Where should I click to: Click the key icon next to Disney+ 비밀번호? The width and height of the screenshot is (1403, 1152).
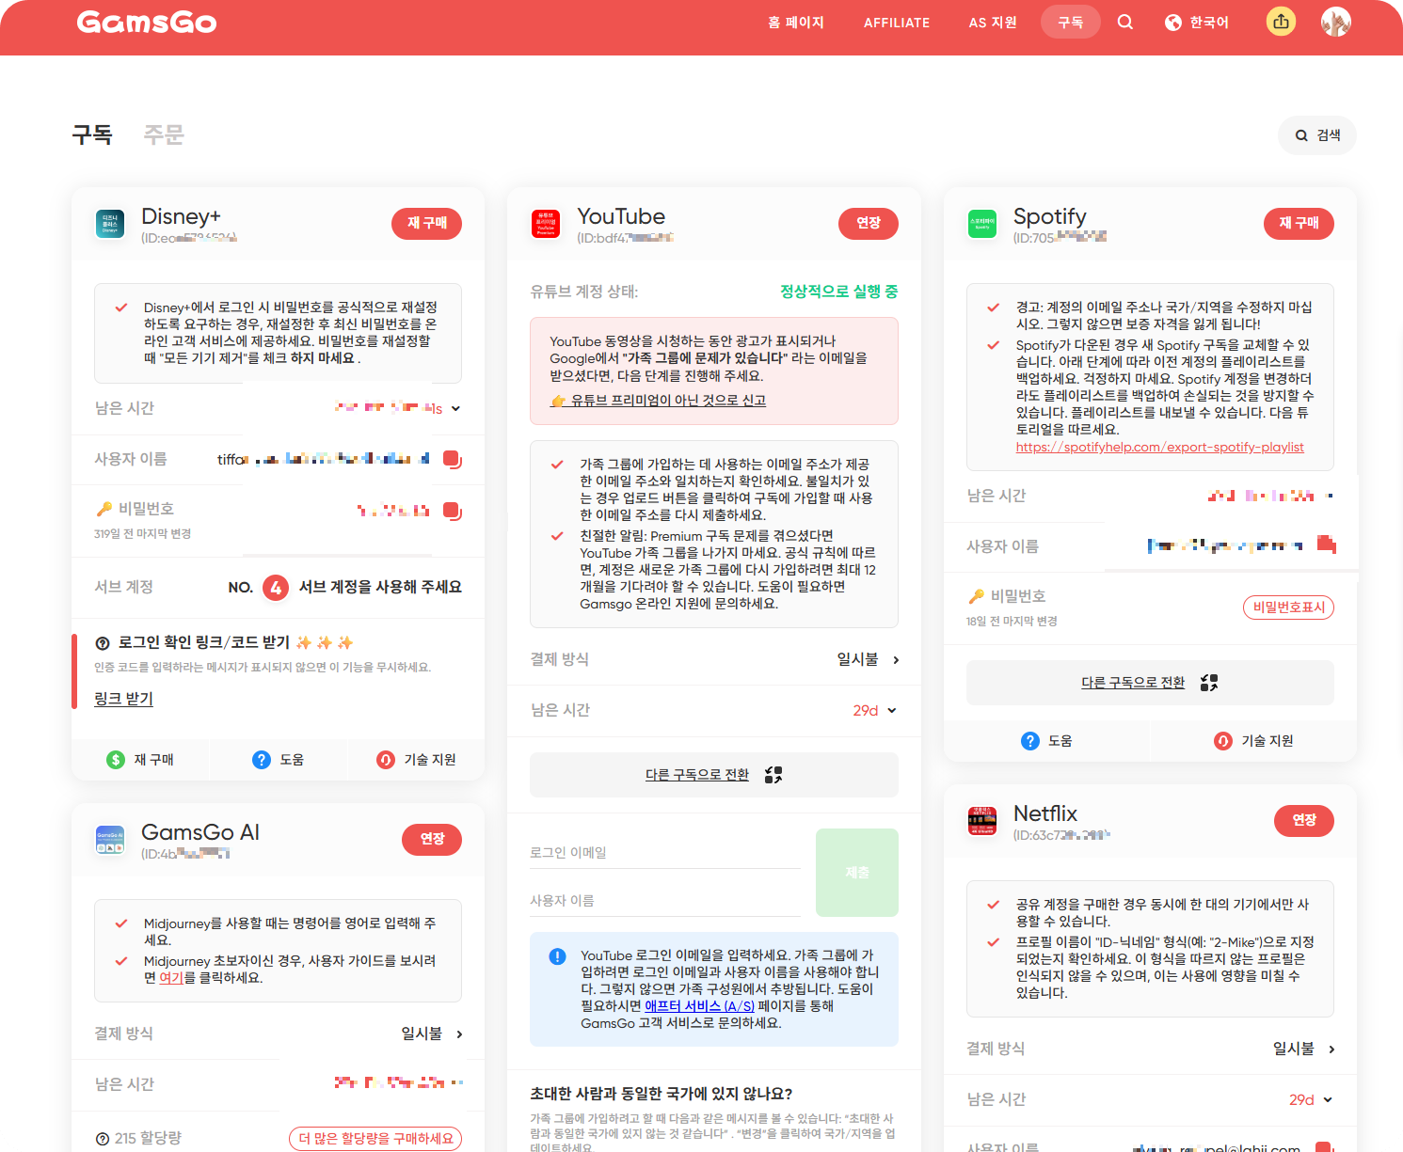point(104,509)
